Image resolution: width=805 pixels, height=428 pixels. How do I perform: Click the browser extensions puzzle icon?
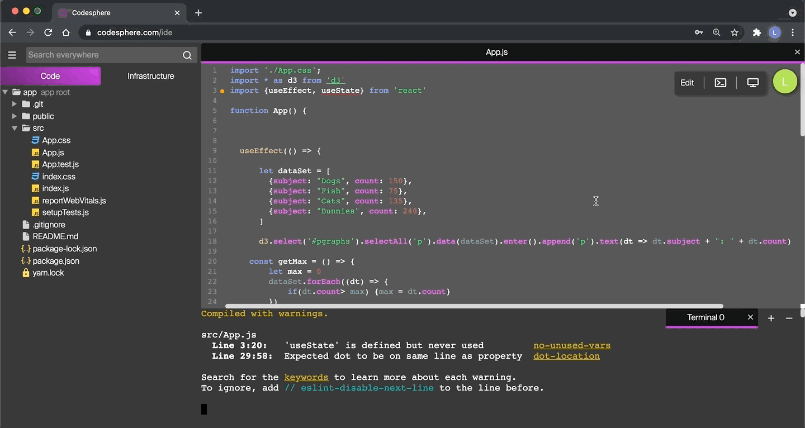point(756,32)
